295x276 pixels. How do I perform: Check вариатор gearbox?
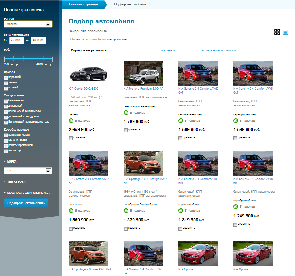6,151
